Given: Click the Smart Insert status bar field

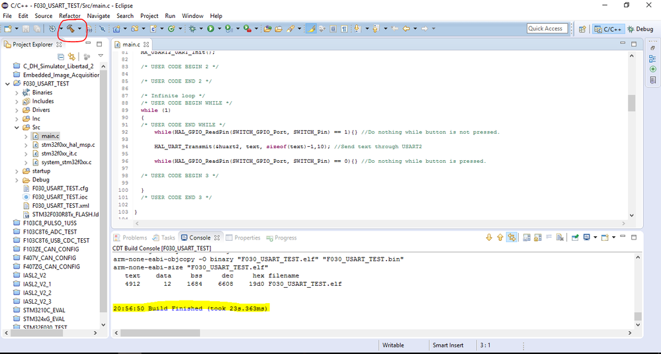Looking at the screenshot, I should point(448,345).
